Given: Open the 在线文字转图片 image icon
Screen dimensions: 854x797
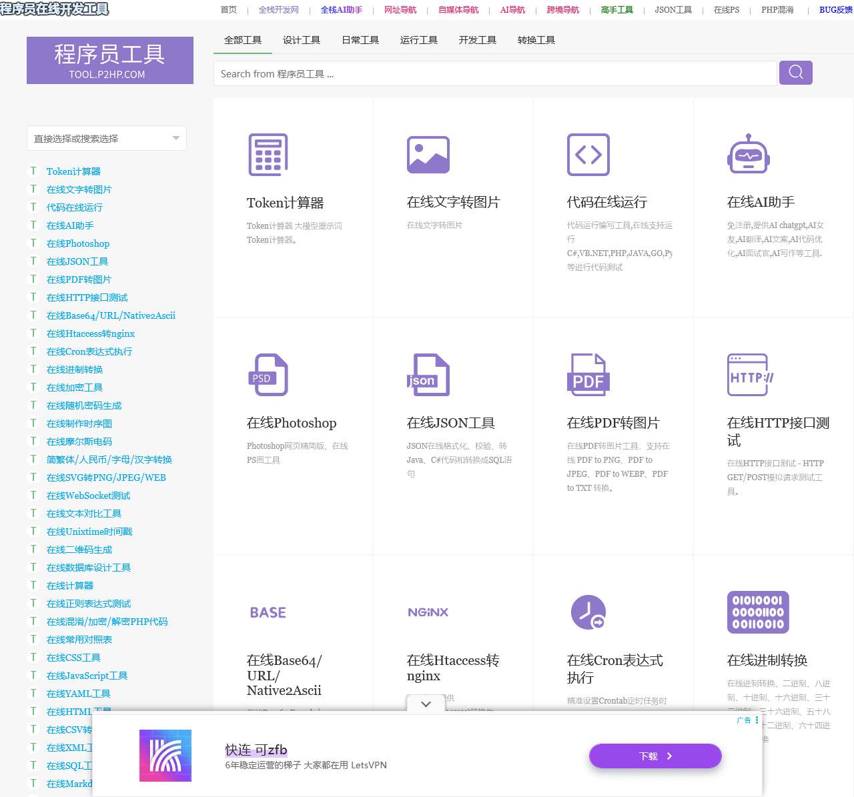Looking at the screenshot, I should tap(428, 155).
